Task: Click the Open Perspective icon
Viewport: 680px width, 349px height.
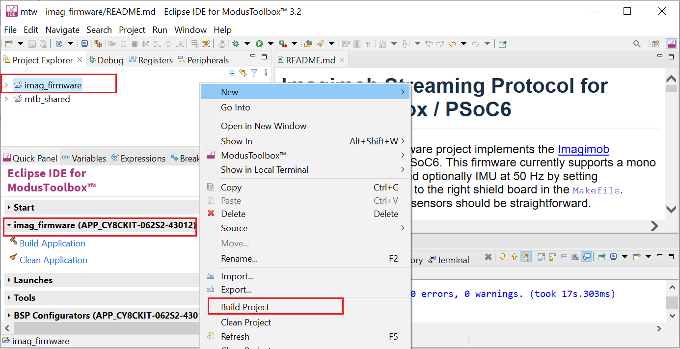Action: [x=655, y=44]
